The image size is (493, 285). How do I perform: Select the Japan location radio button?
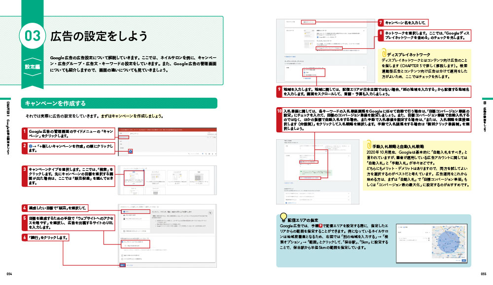(x=304, y=73)
